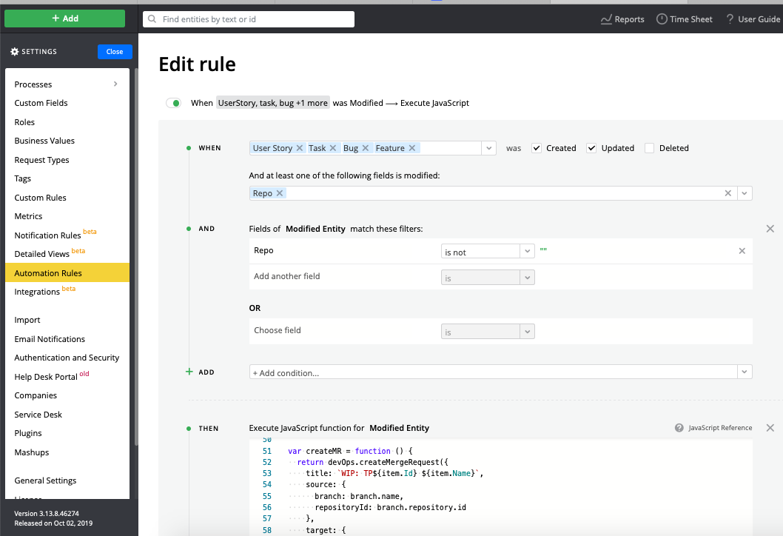Remove the Repo tag from modified fields
This screenshot has height=536, width=783.
coord(280,193)
